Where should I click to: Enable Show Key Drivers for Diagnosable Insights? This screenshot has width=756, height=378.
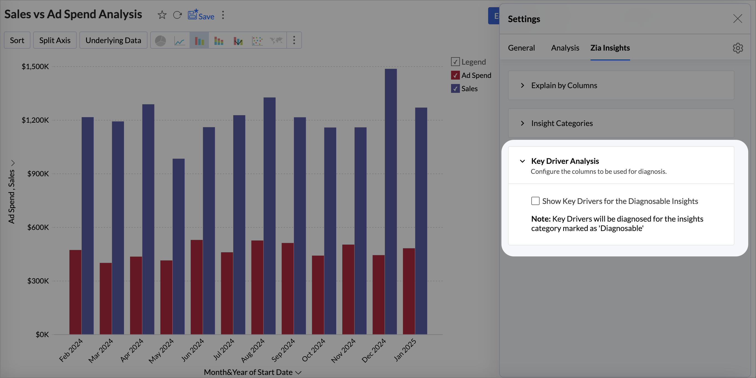click(x=535, y=201)
